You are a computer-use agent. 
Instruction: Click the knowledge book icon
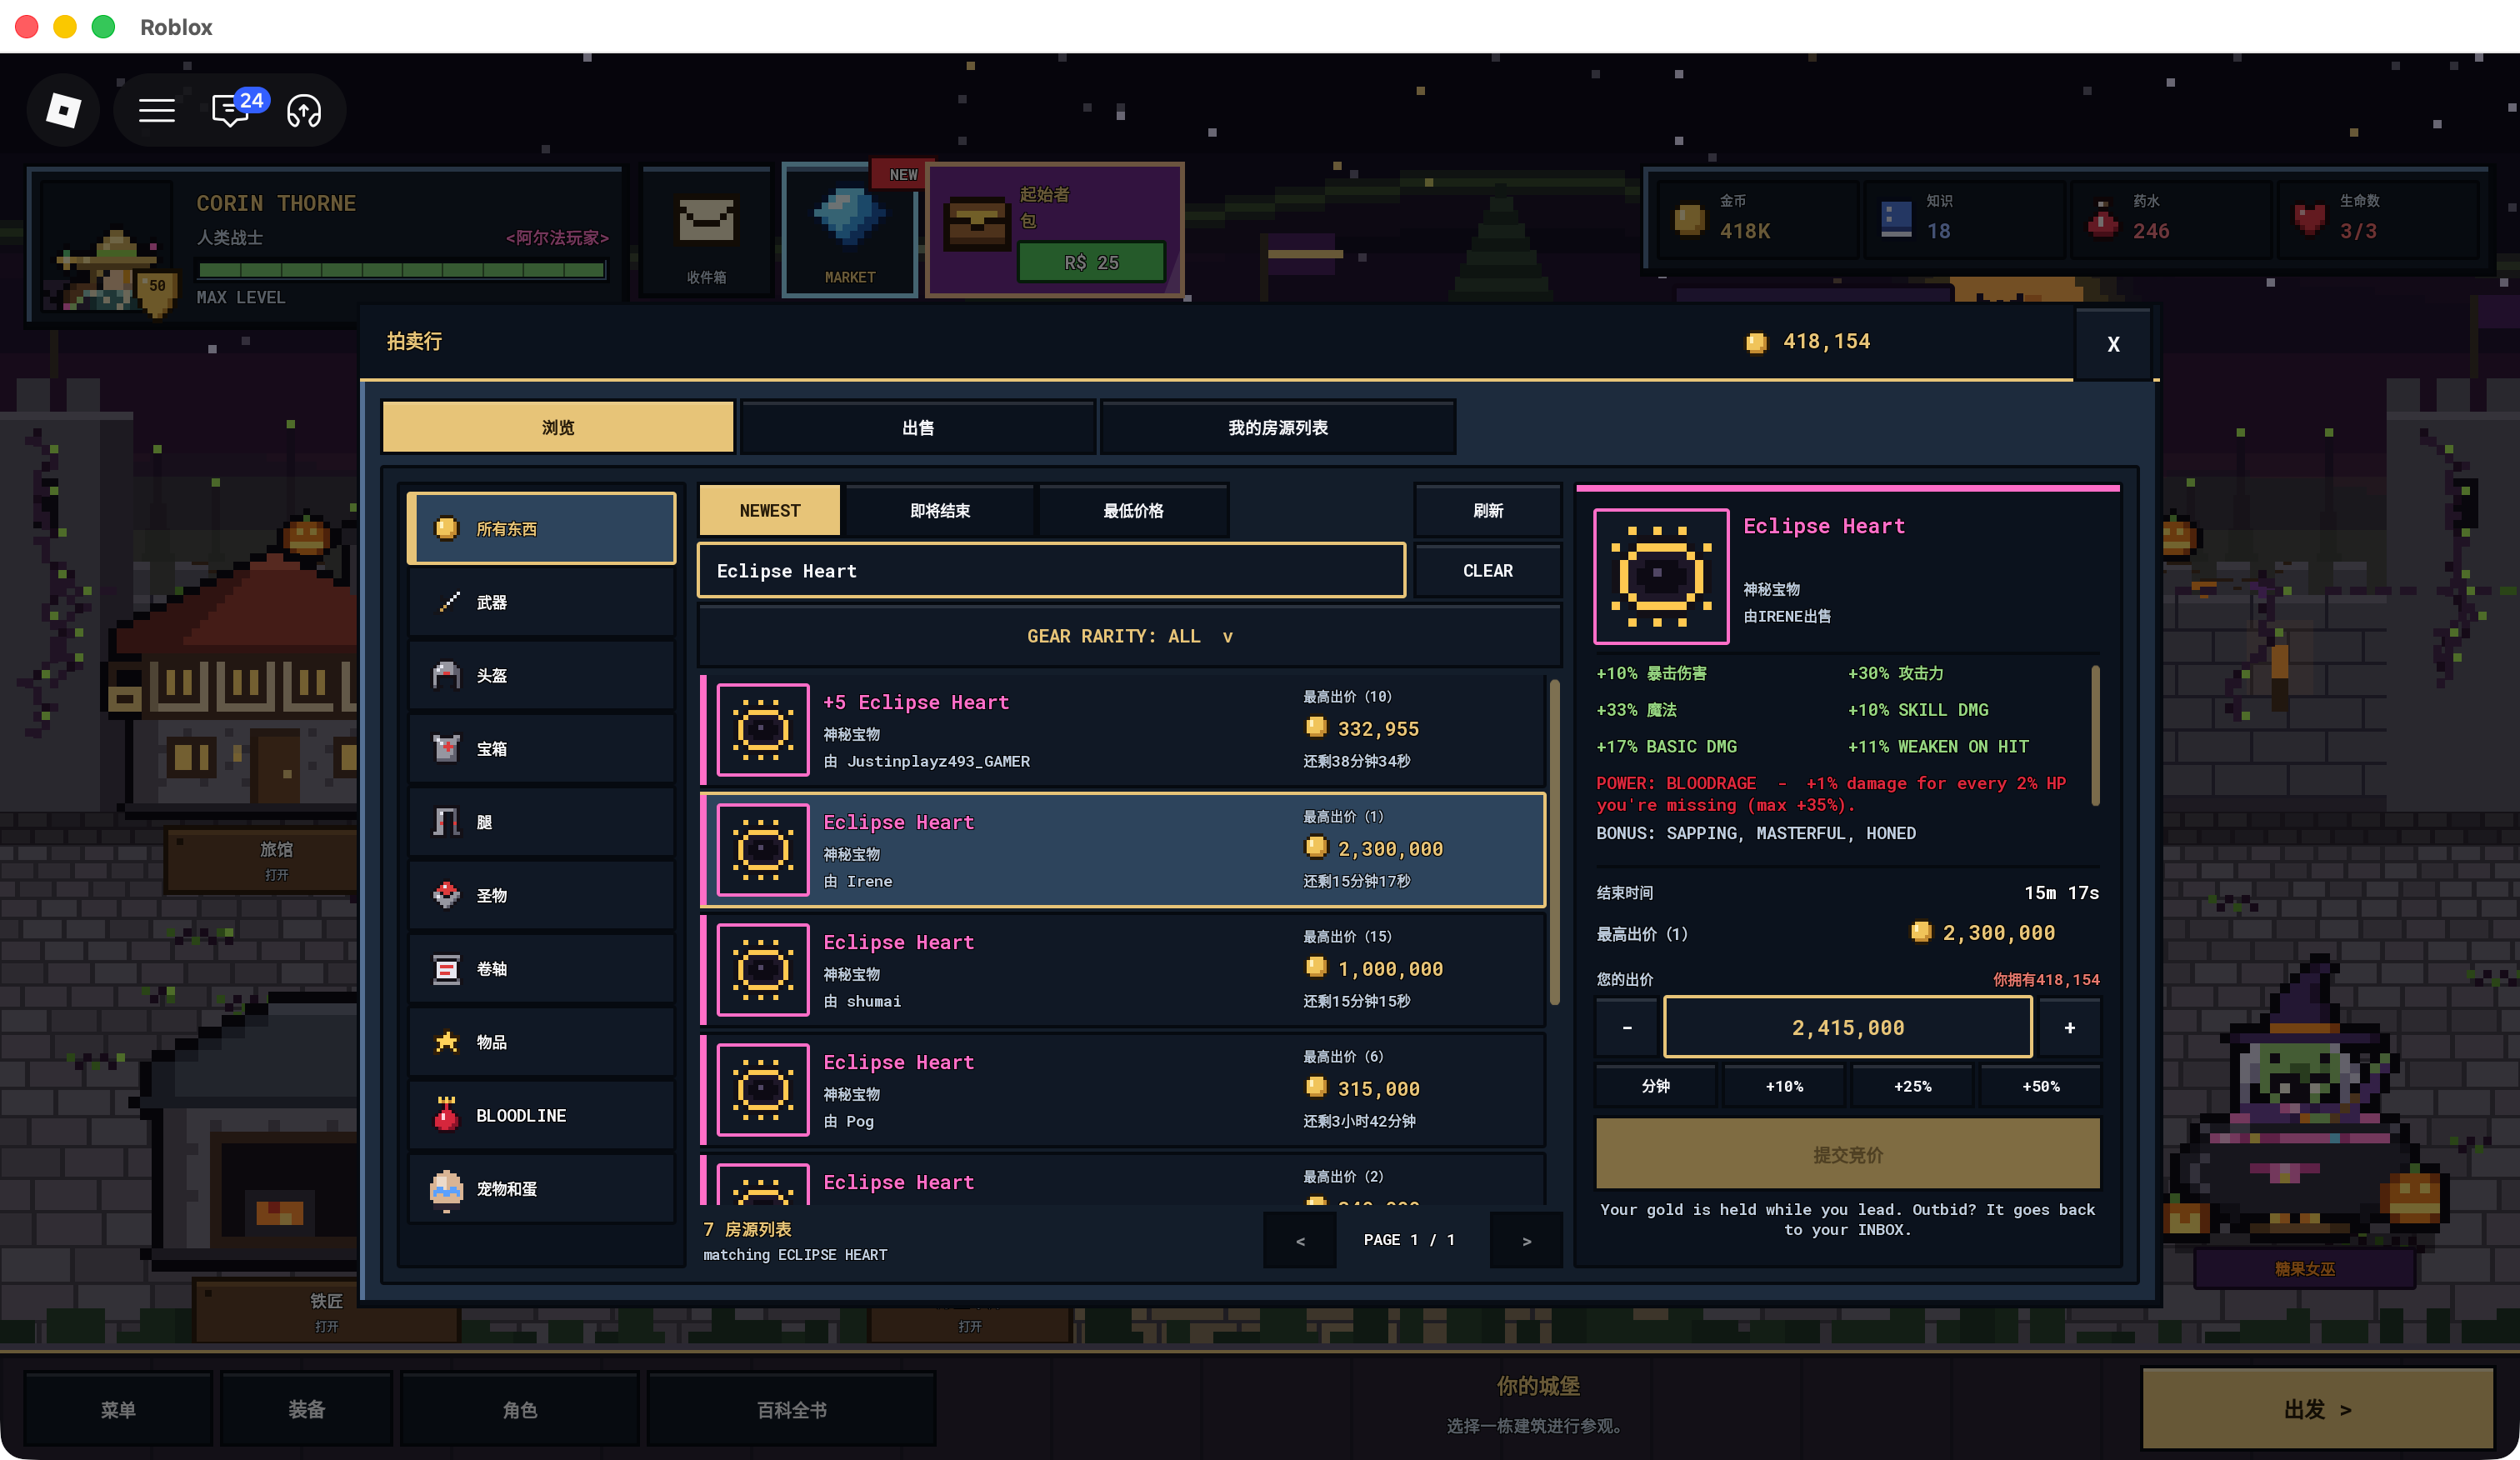click(x=1895, y=219)
